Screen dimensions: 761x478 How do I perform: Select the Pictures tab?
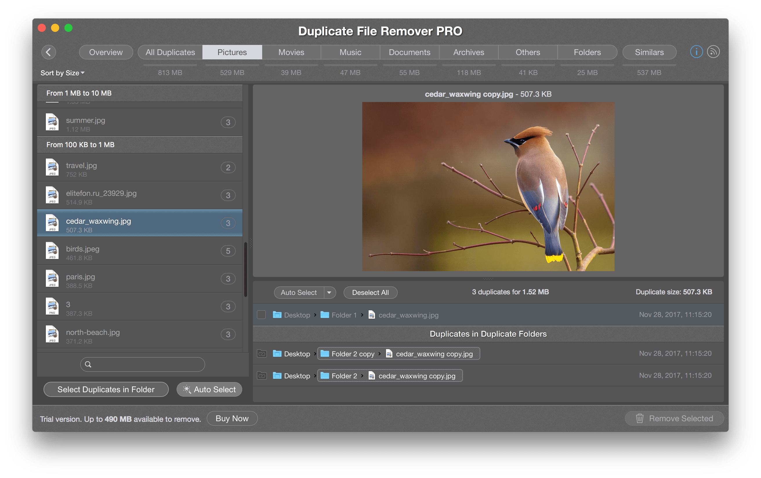(x=232, y=52)
